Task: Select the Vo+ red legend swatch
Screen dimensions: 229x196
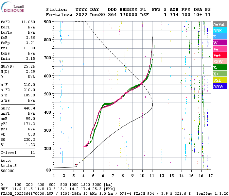Action: (x=220, y=55)
